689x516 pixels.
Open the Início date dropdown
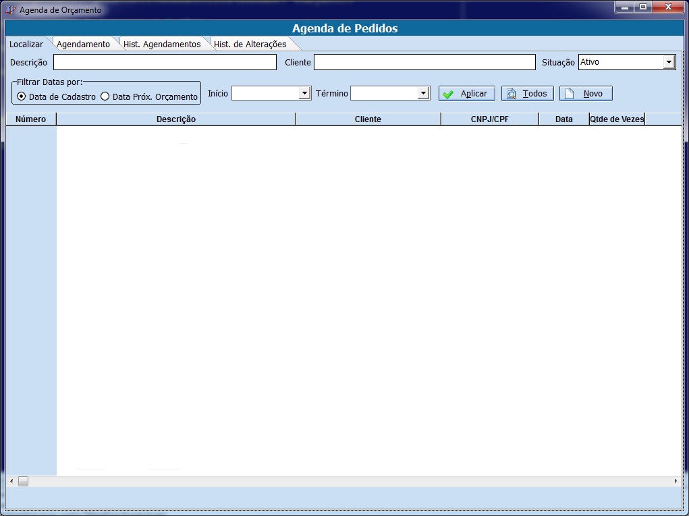coord(304,93)
